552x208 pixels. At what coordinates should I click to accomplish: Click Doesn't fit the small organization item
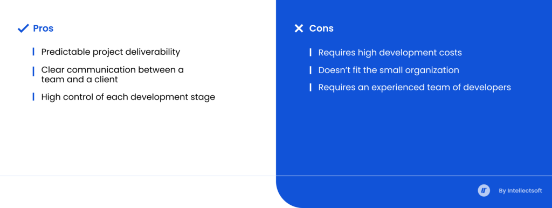point(389,70)
